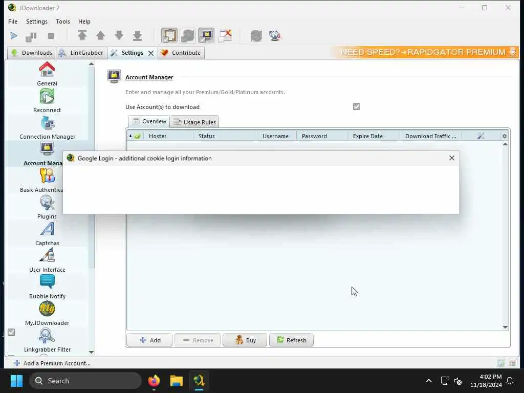Toggle premium accounts toolbar icon
Viewport: 524px width, 393px height.
point(206,36)
